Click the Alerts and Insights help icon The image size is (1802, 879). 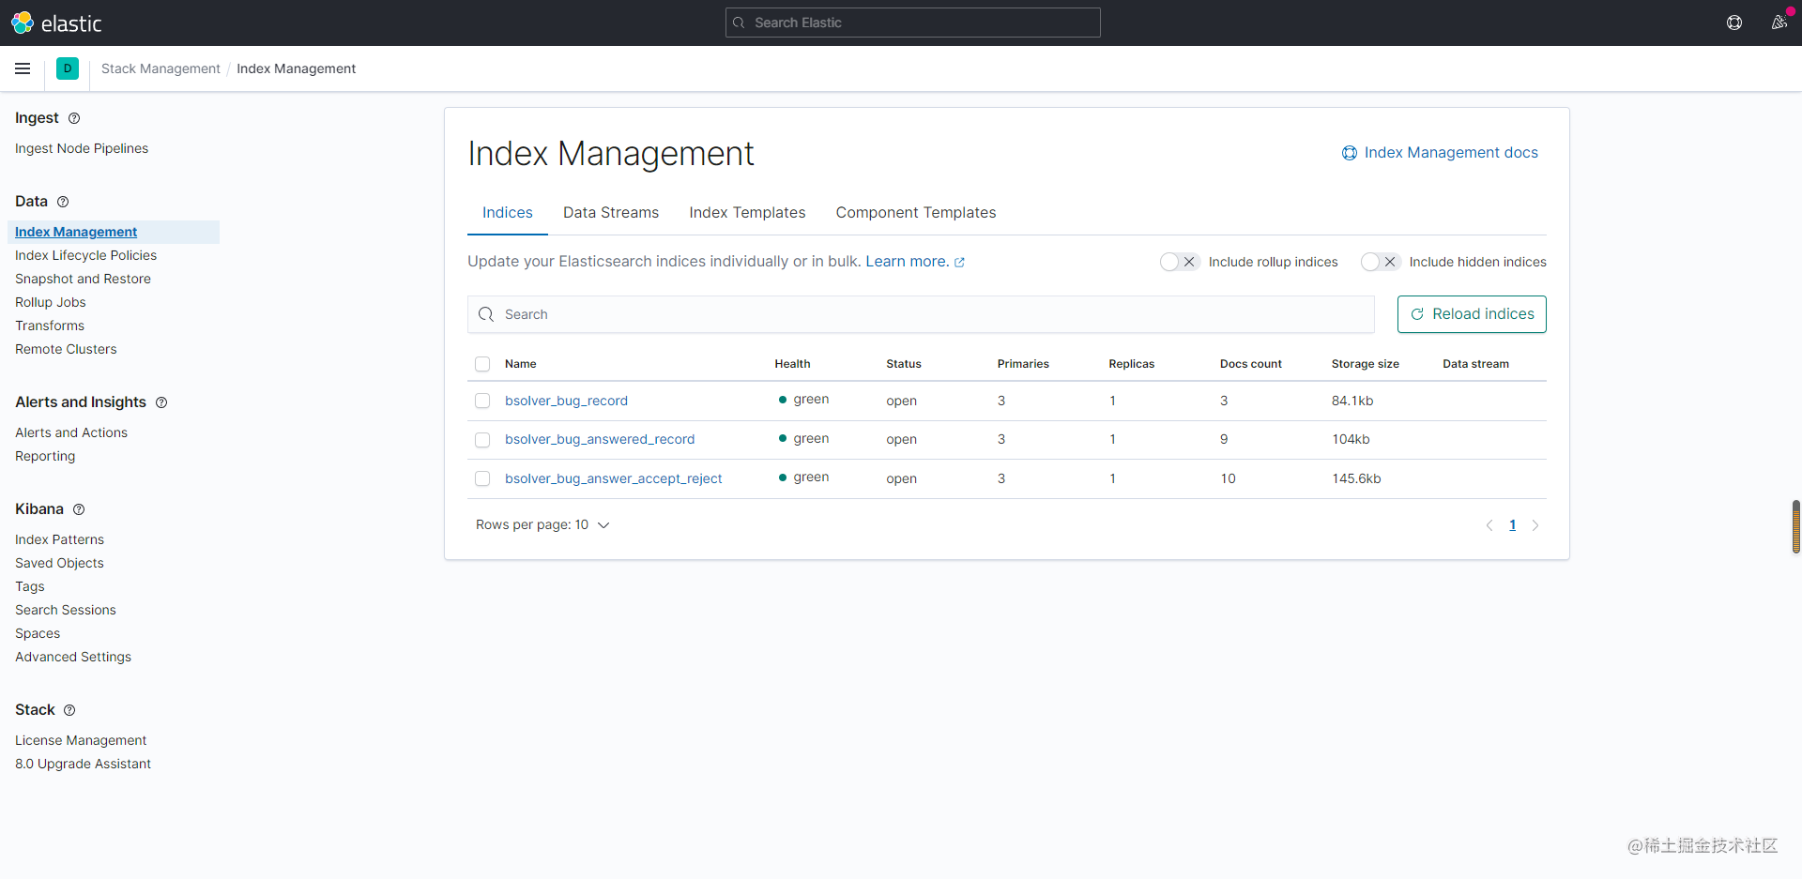161,402
